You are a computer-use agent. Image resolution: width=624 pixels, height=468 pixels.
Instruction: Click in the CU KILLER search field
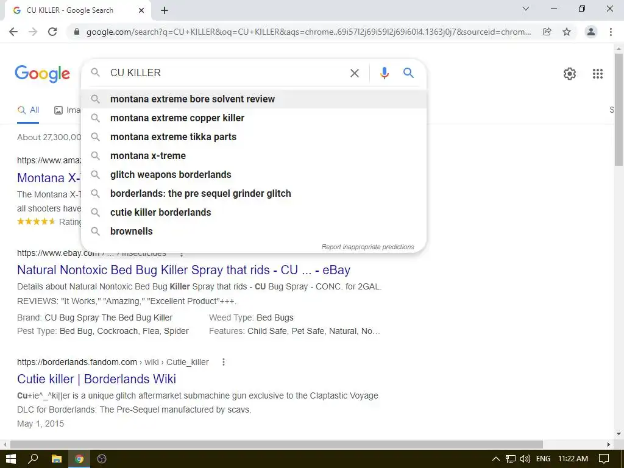(x=227, y=73)
